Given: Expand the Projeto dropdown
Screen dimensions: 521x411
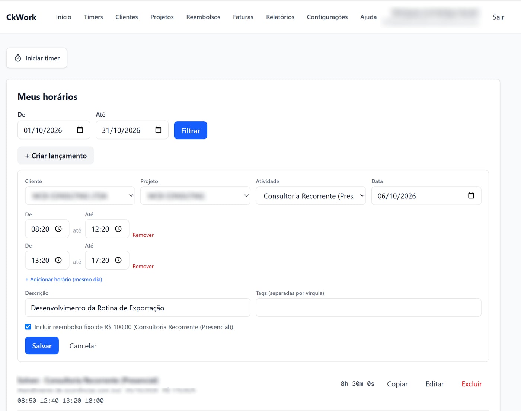Looking at the screenshot, I should coord(195,196).
